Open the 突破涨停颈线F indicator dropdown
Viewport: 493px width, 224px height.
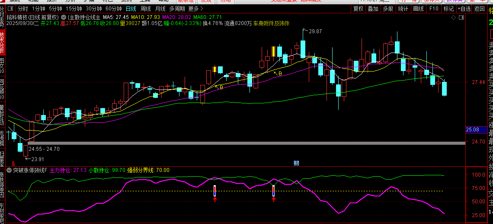click(9, 170)
